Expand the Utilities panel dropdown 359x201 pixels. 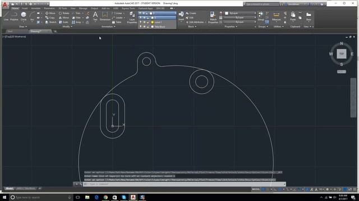(278, 27)
